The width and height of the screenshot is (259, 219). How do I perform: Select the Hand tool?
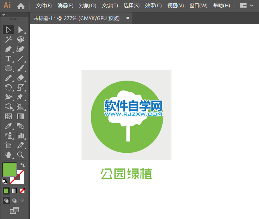point(8,155)
